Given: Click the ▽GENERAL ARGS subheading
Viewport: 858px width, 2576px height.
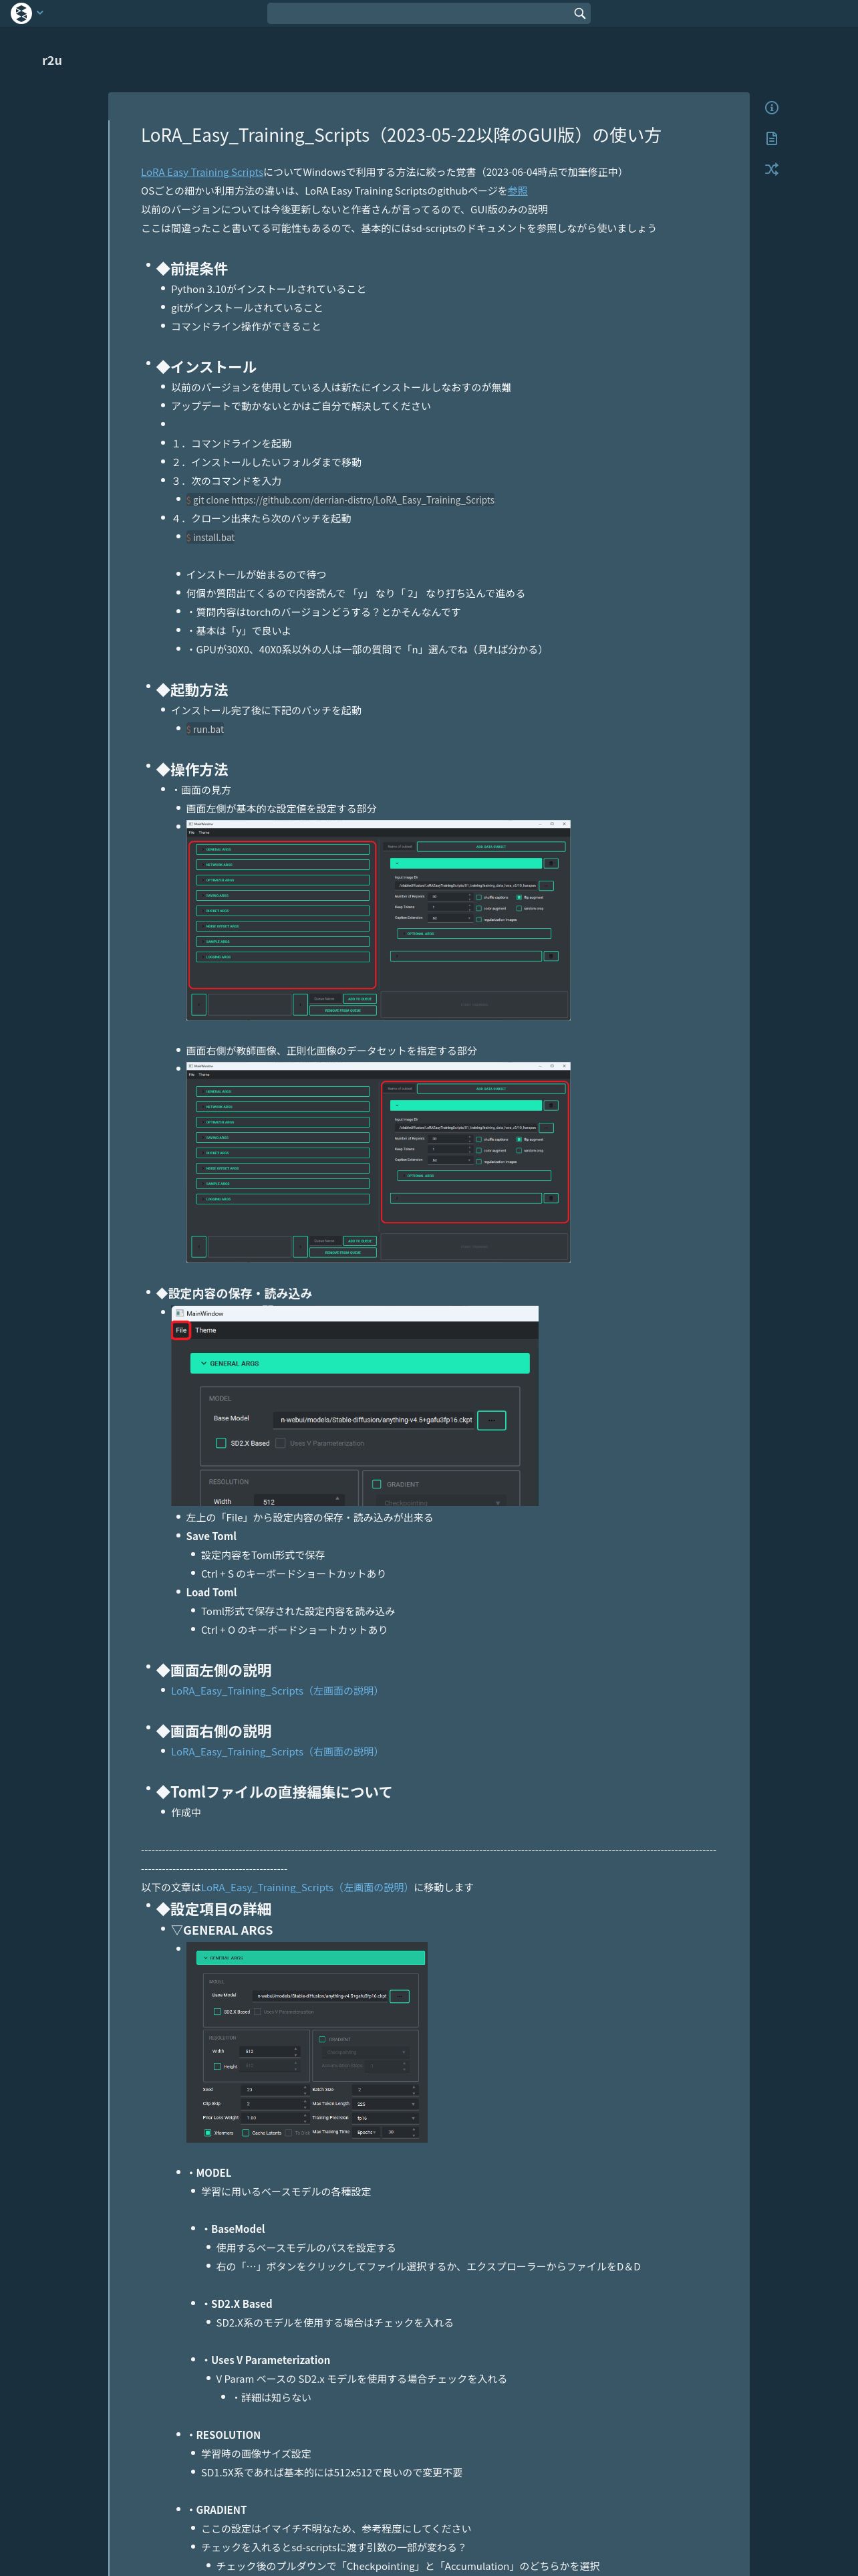Looking at the screenshot, I should (222, 1931).
